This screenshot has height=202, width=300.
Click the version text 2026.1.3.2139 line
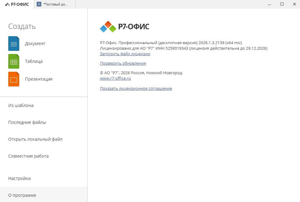pos(171,43)
